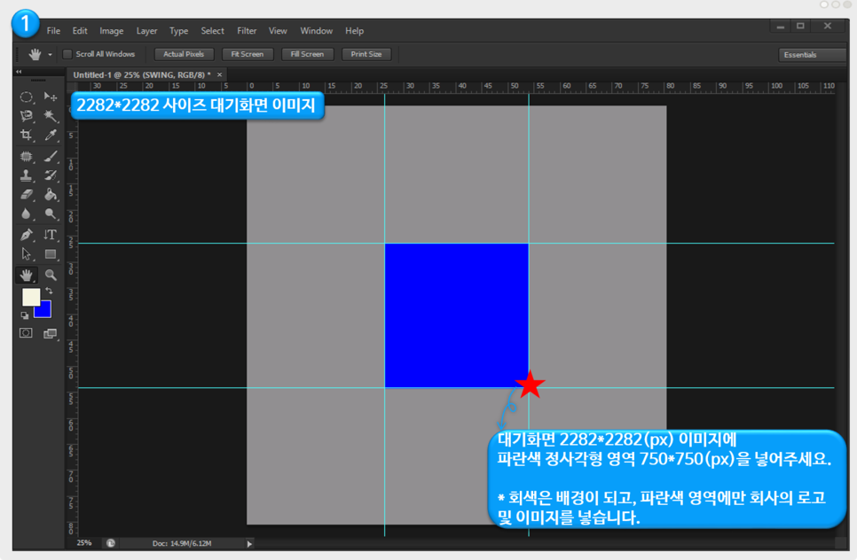Open the Hand tool preset picker arrow
The height and width of the screenshot is (560, 857).
tap(50, 55)
